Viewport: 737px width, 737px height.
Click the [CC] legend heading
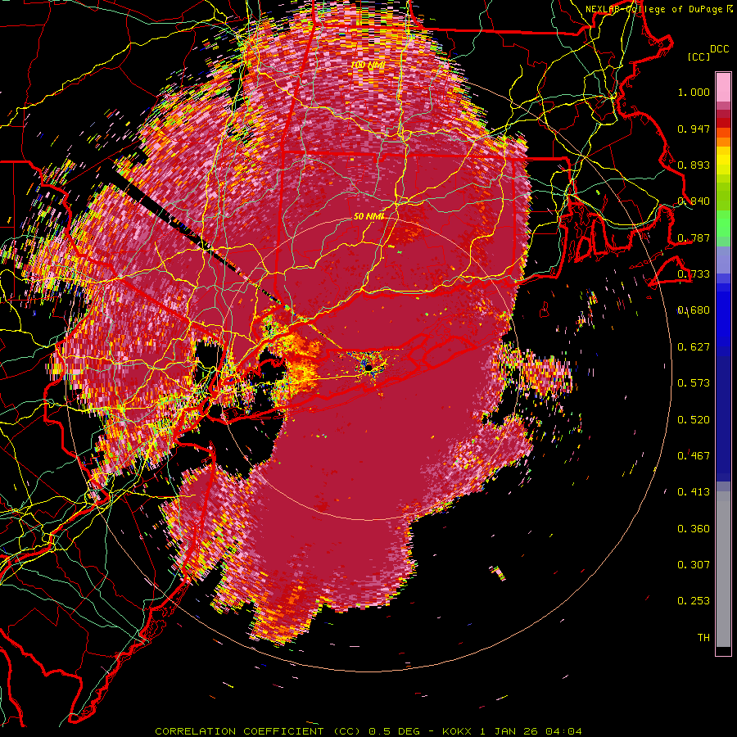tap(699, 57)
